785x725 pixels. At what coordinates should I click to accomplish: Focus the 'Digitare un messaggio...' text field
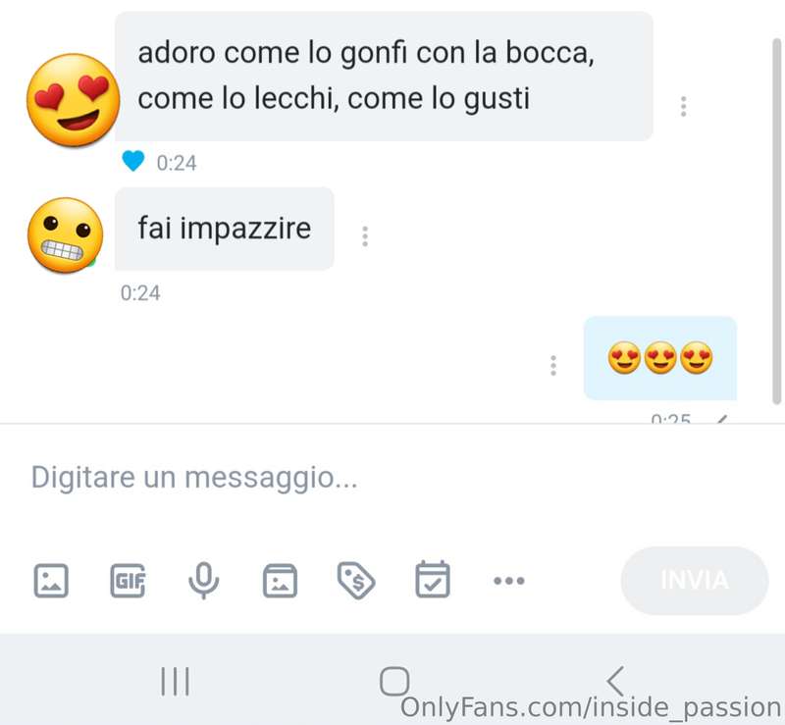(x=392, y=477)
